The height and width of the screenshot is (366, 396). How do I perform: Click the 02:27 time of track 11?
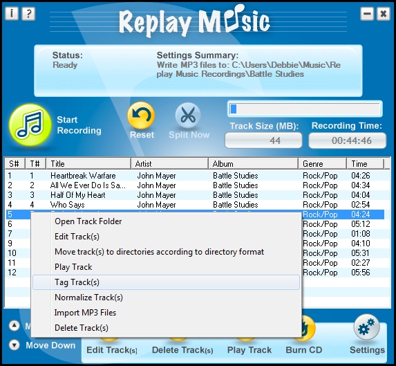(x=361, y=263)
